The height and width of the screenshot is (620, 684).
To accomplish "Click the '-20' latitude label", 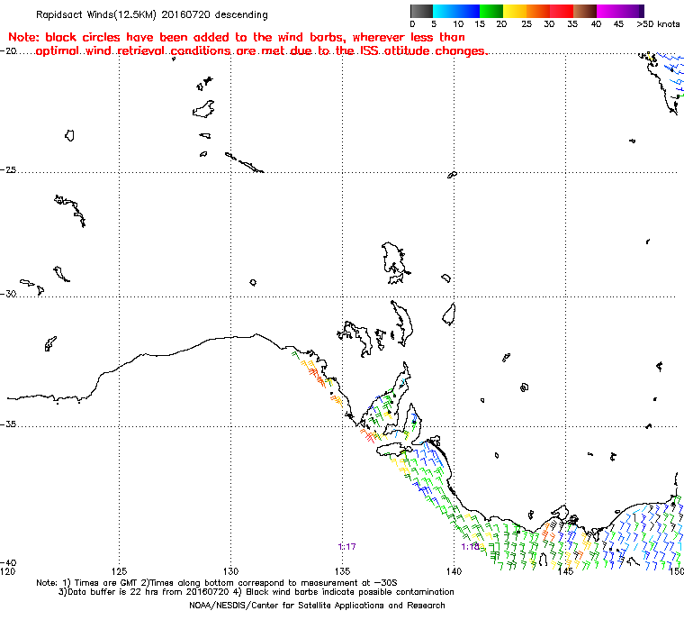I will (x=8, y=50).
